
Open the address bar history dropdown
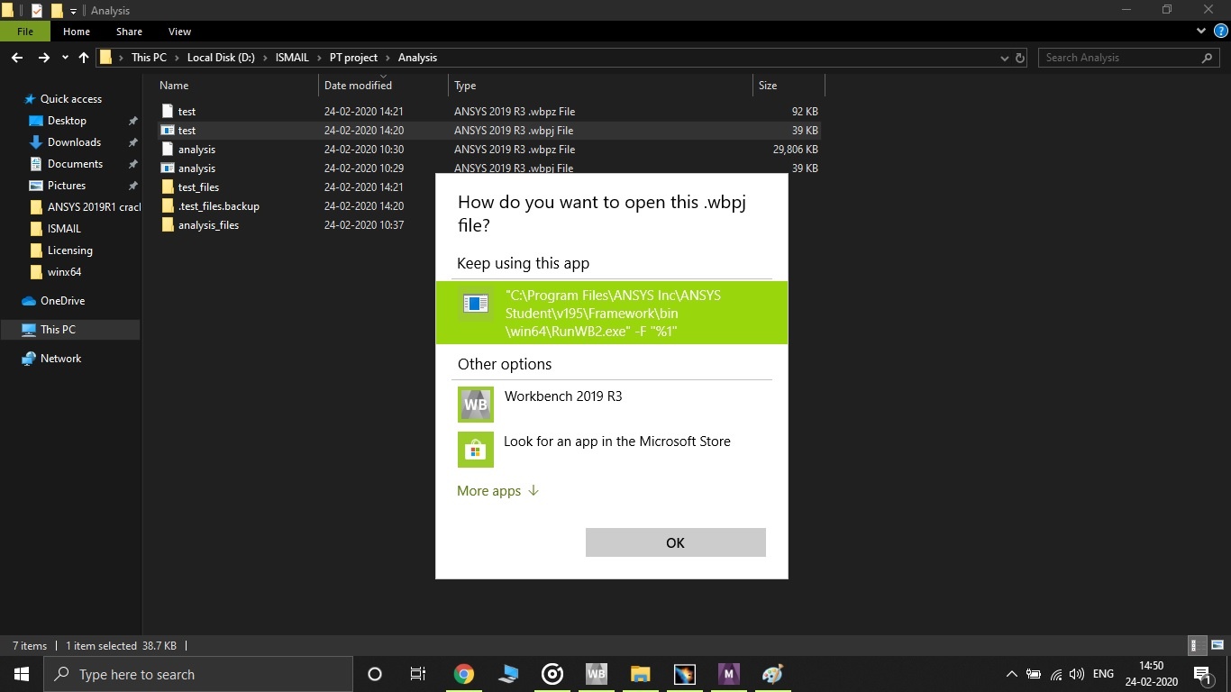(x=1005, y=58)
